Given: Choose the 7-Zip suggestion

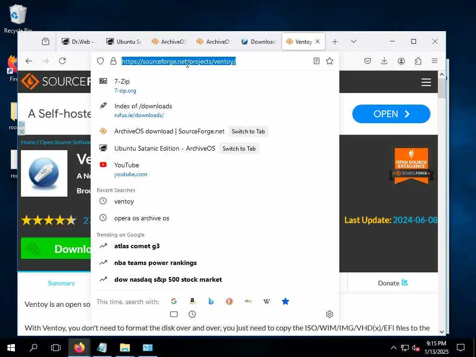Looking at the screenshot, I should pyautogui.click(x=215, y=86).
